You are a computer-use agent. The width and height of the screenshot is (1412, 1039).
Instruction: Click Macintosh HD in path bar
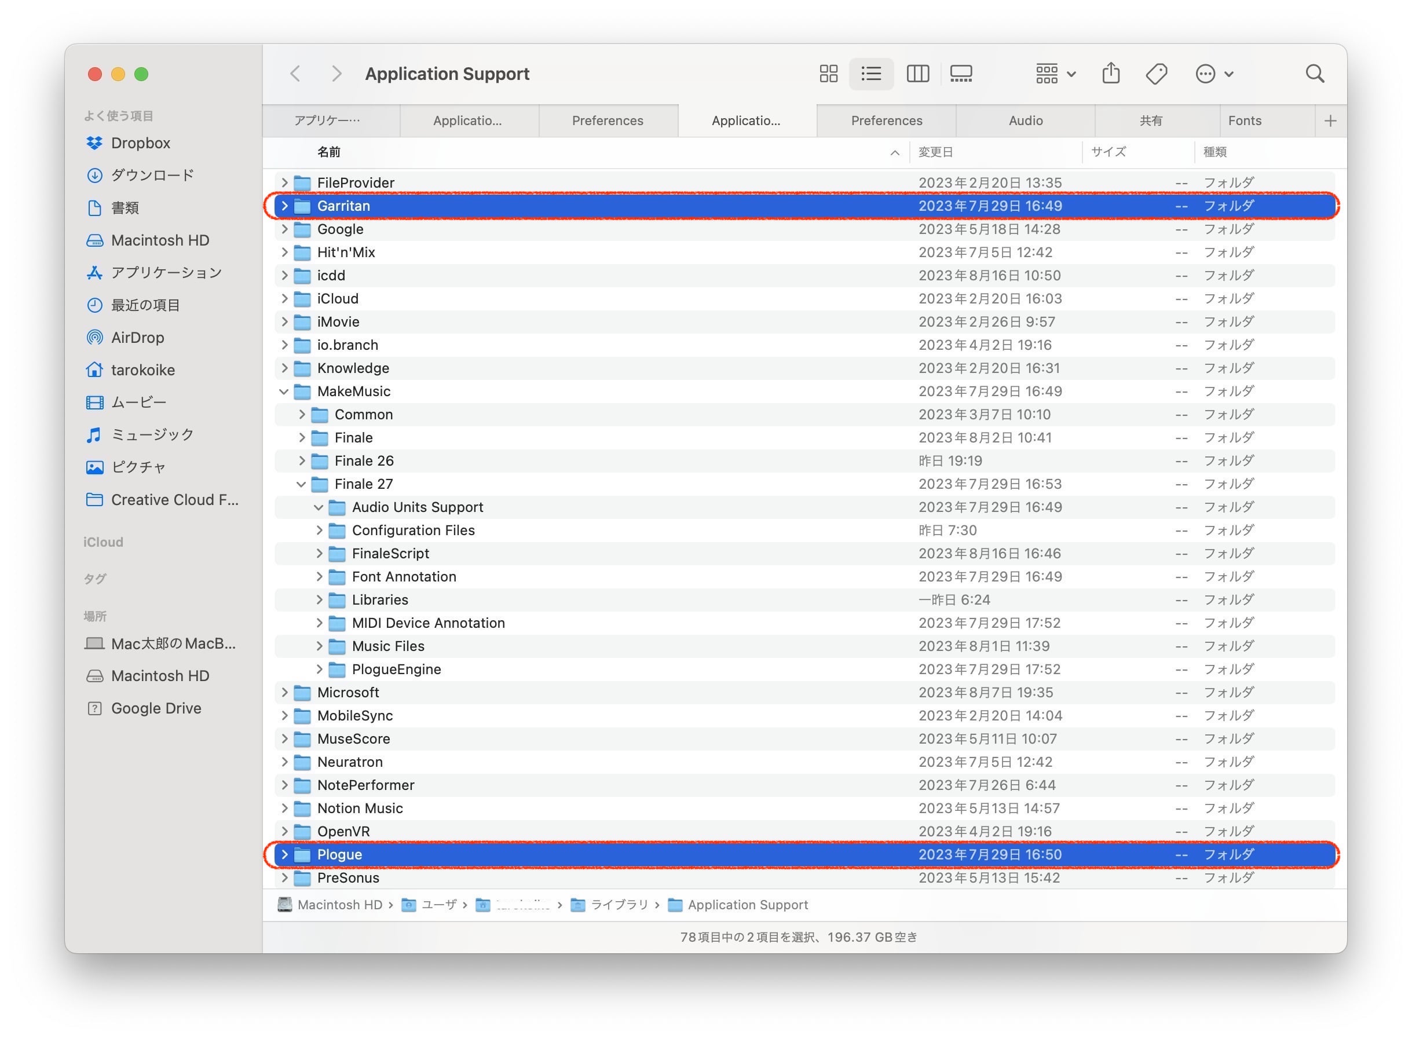330,905
